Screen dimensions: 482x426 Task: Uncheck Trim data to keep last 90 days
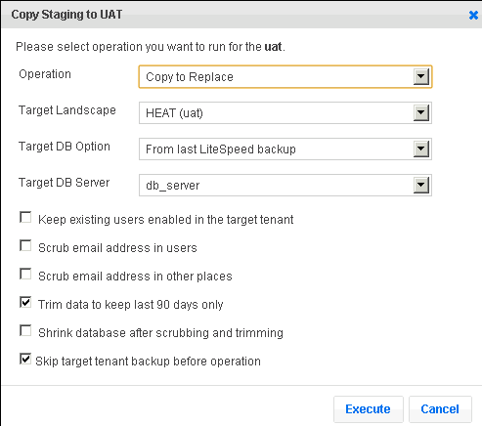25,302
